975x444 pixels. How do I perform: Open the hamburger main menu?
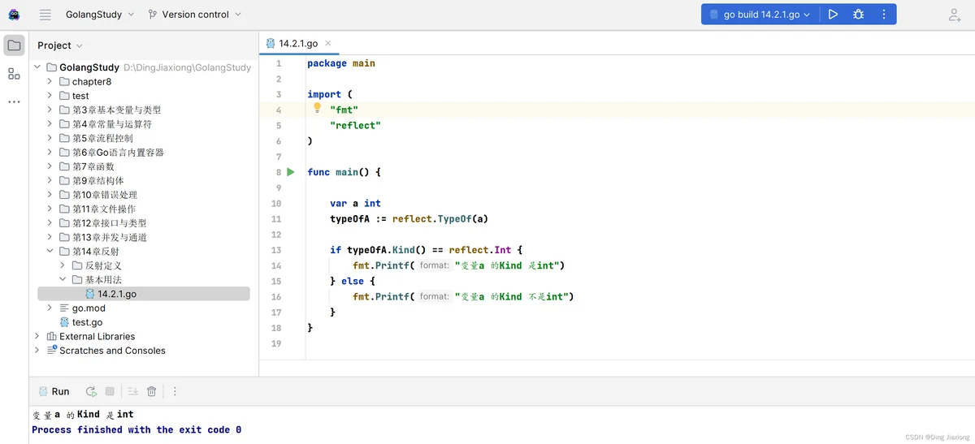[45, 15]
